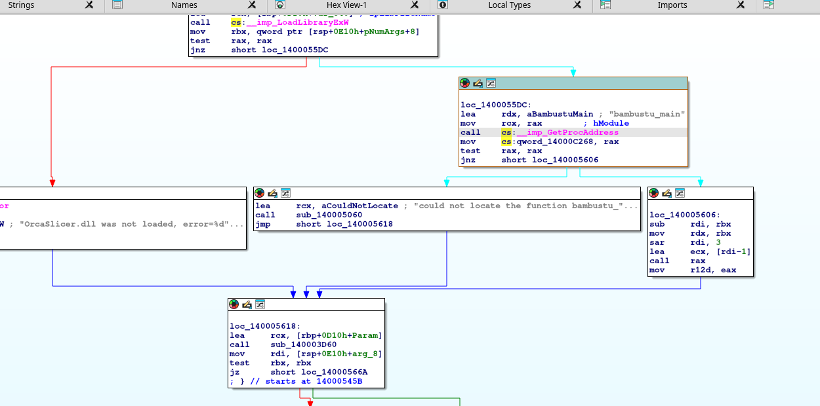Viewport: 820px width, 406px height.
Task: Click the qword_14000C268 operand
Action: point(558,141)
